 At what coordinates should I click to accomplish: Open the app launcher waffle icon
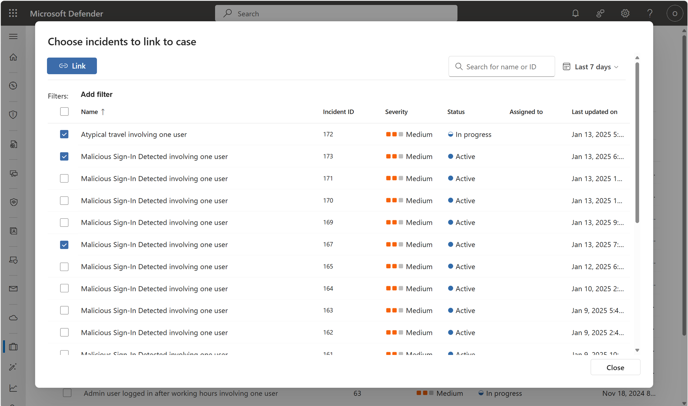point(13,13)
